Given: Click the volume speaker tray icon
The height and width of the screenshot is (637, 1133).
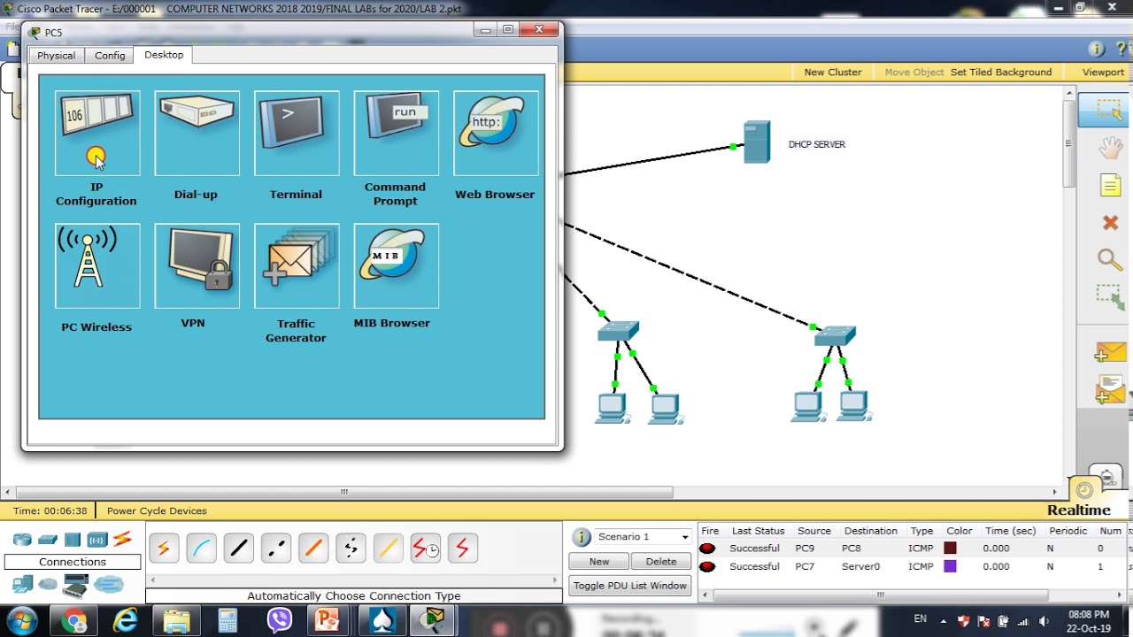Looking at the screenshot, I should [1044, 621].
